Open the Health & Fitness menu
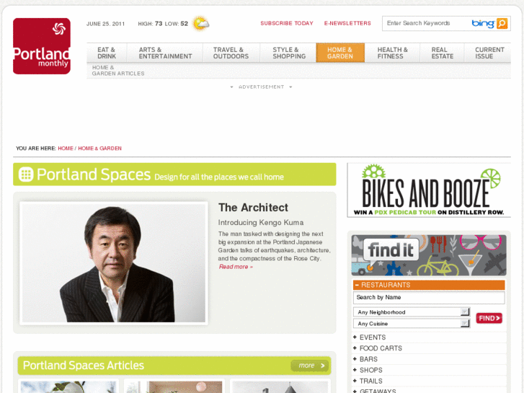The height and width of the screenshot is (393, 524). [x=392, y=53]
